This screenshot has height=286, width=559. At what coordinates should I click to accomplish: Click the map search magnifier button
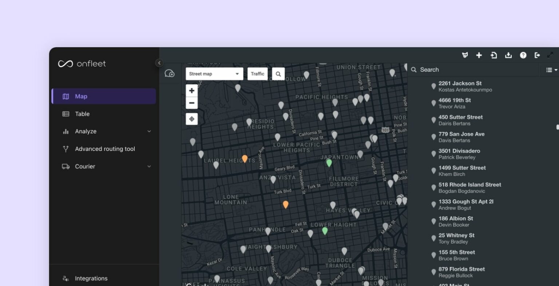278,74
